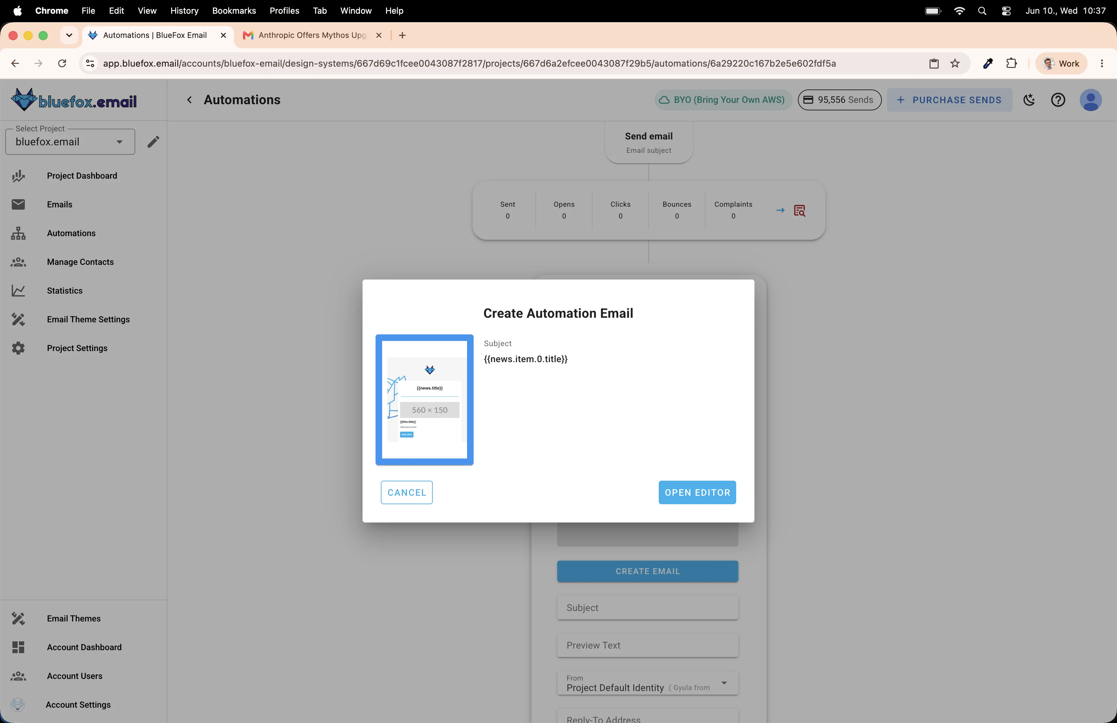Click the Email Themes icon at bottom
Viewport: 1117px width, 723px height.
click(x=18, y=619)
